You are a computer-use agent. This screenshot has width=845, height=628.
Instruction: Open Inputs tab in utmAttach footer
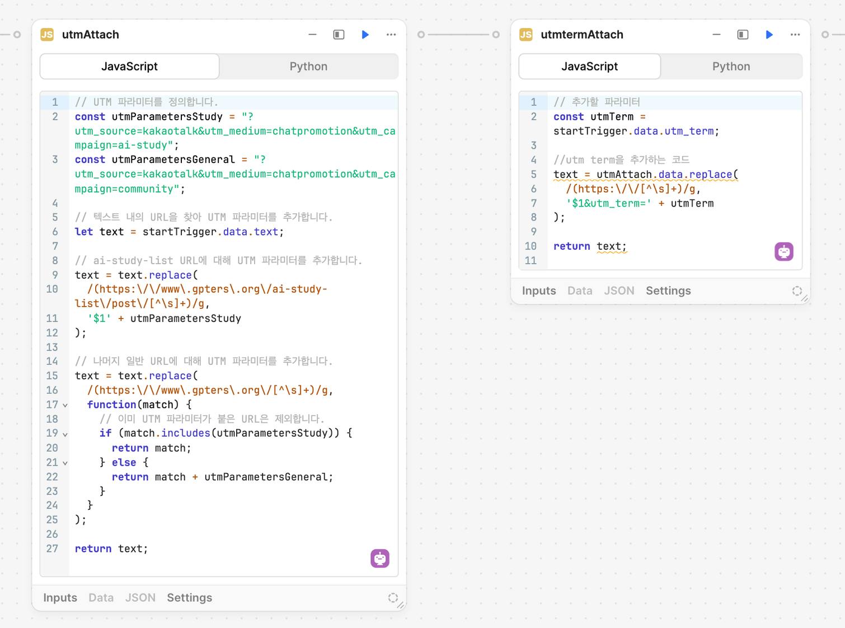point(60,598)
